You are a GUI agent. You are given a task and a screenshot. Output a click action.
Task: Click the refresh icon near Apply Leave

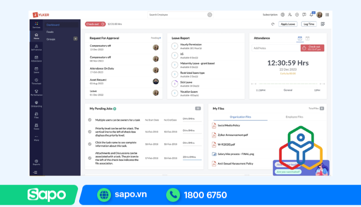(273, 24)
